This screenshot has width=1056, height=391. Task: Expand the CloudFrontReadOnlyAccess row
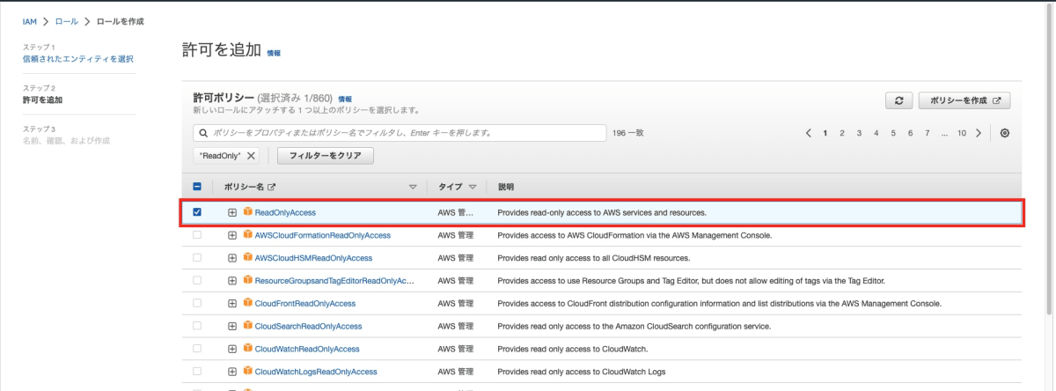[232, 303]
